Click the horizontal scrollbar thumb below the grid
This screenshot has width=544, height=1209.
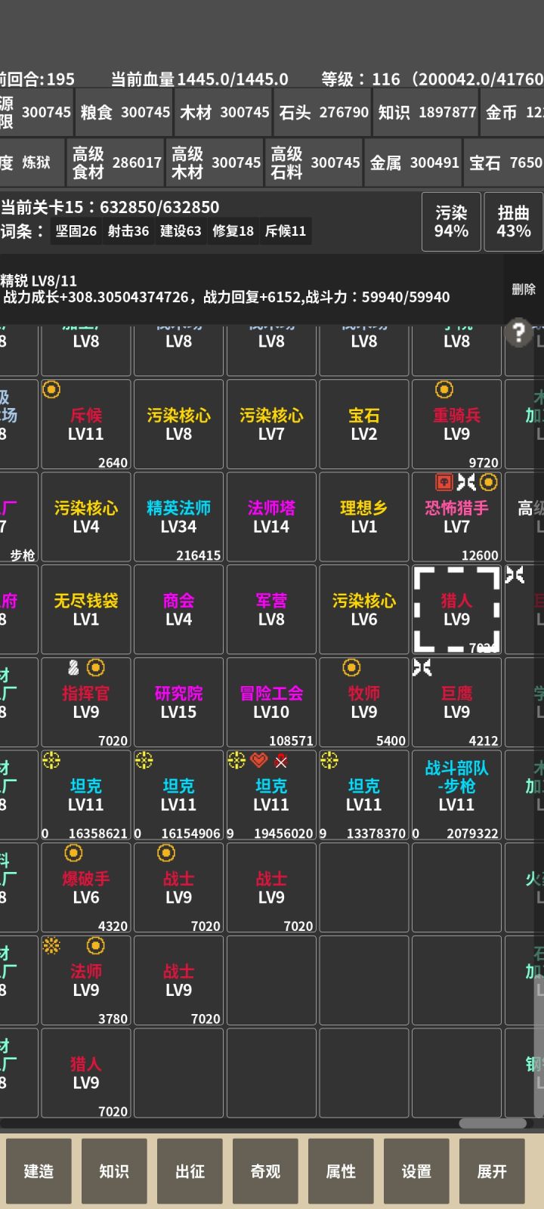click(493, 1124)
